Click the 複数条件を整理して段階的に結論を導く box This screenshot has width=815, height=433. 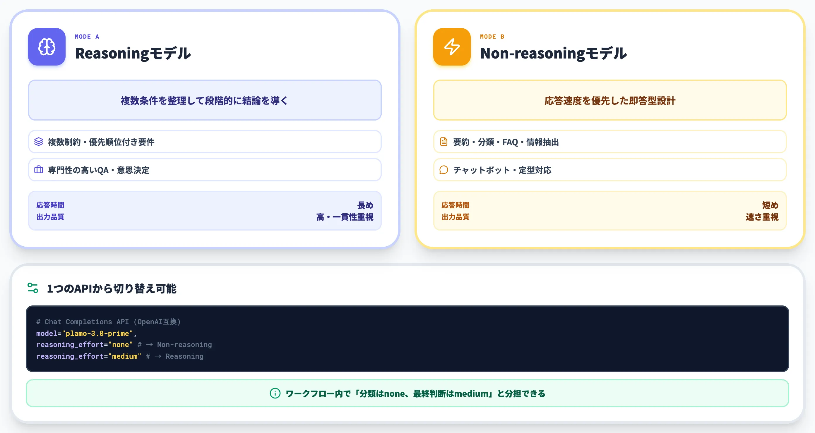click(x=205, y=100)
